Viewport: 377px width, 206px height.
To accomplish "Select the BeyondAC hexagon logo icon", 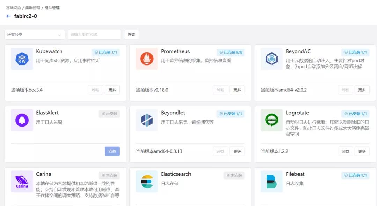I will 272,59.
